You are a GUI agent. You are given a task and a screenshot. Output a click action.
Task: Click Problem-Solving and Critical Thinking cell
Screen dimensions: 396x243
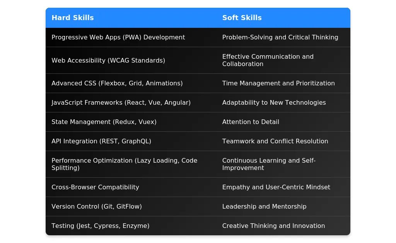click(280, 37)
